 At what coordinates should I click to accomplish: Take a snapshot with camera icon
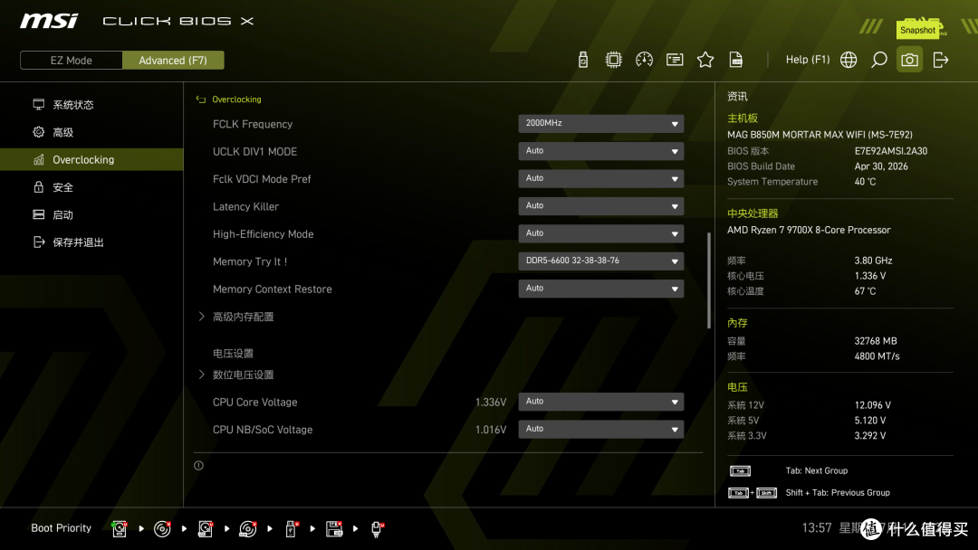click(x=909, y=60)
